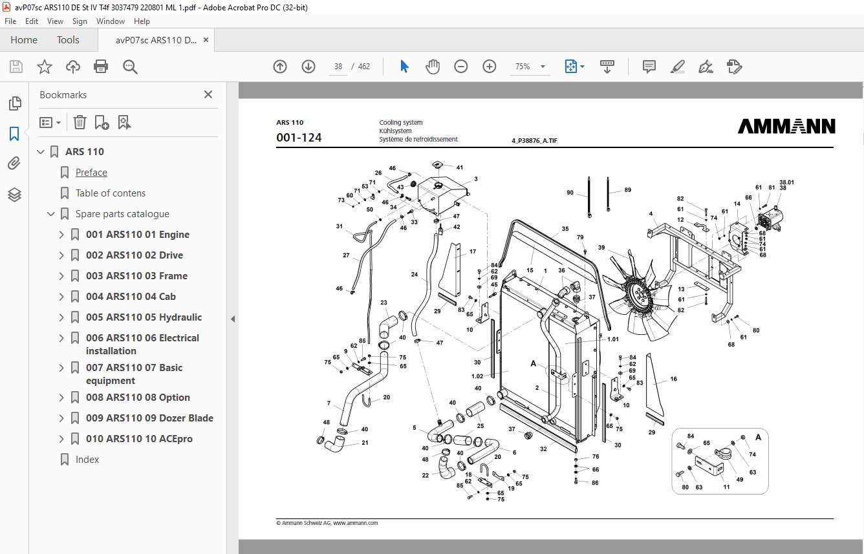Go to previous page with up arrow
Viewport: 864px width, 554px height.
pos(280,67)
